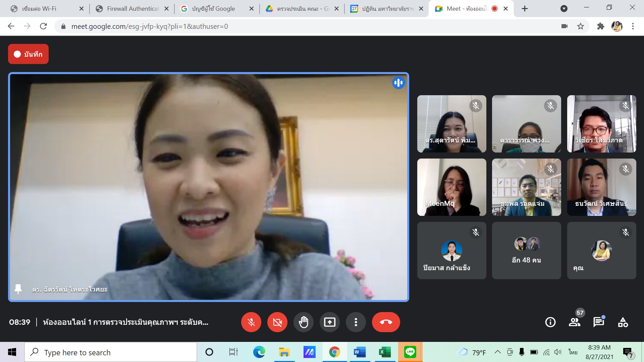Open Chrome's three-dot menu
The image size is (644, 362).
coord(633,26)
